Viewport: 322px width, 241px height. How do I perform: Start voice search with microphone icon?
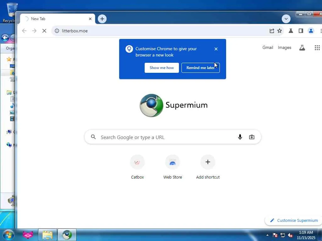click(240, 137)
